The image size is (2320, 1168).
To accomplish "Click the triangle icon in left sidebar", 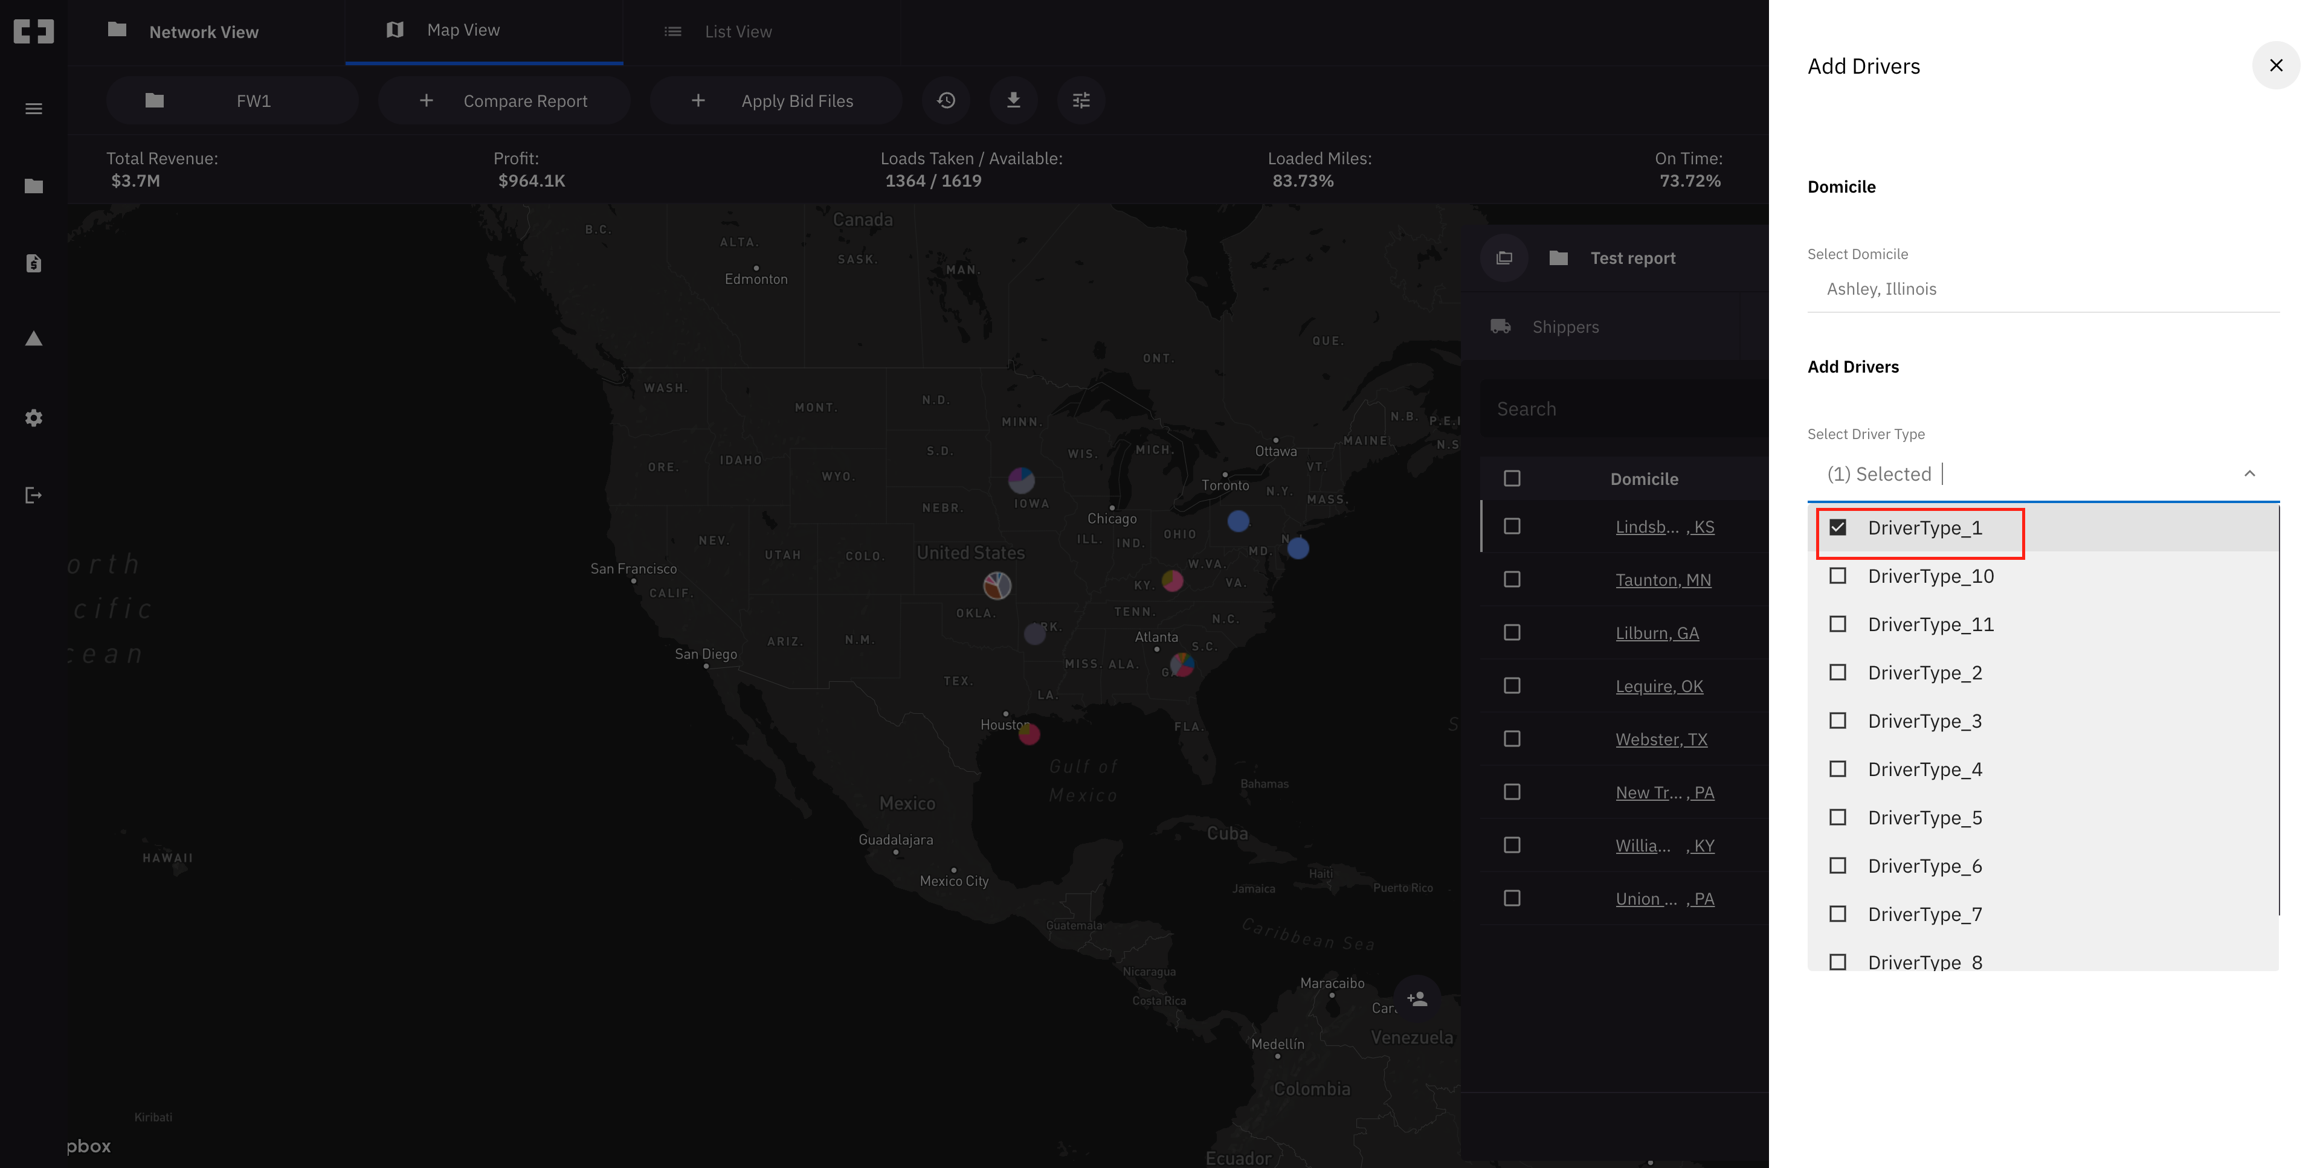I will tap(33, 339).
